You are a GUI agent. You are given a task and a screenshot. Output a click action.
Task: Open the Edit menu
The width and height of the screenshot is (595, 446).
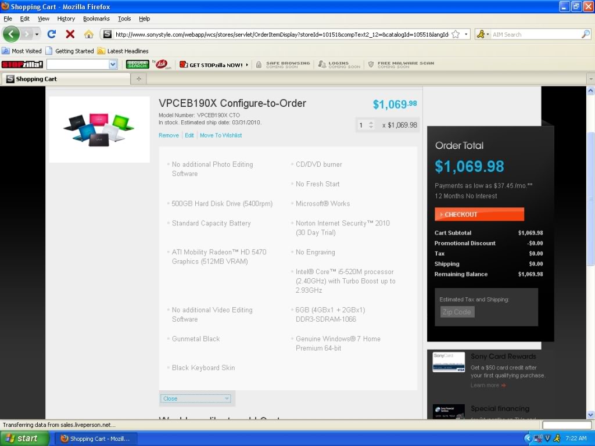(24, 19)
